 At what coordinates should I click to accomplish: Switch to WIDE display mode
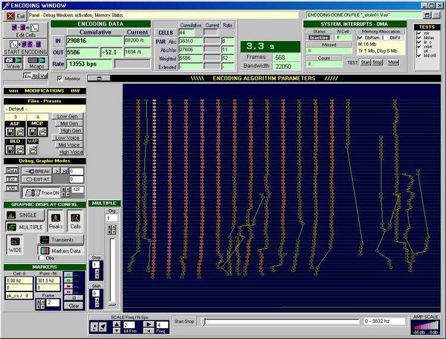pos(15,243)
